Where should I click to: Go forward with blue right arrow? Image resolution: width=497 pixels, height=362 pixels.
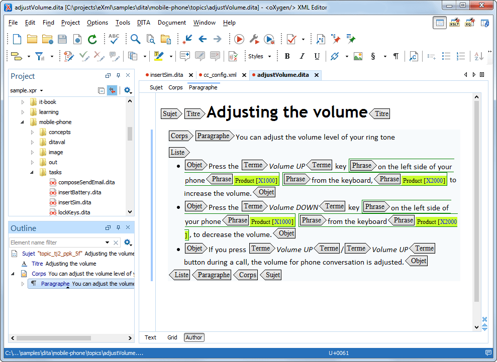pyautogui.click(x=218, y=39)
